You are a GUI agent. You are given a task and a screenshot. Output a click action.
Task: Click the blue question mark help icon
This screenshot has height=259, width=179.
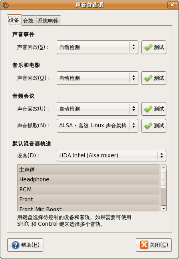pos(16,245)
